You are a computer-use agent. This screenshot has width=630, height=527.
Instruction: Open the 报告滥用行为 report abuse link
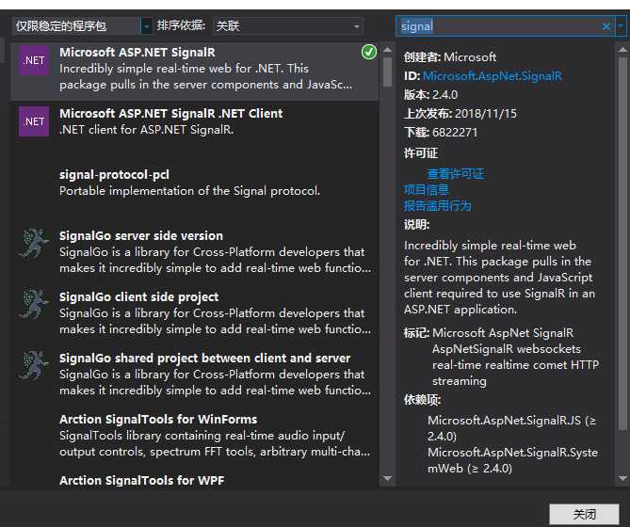[x=437, y=206]
